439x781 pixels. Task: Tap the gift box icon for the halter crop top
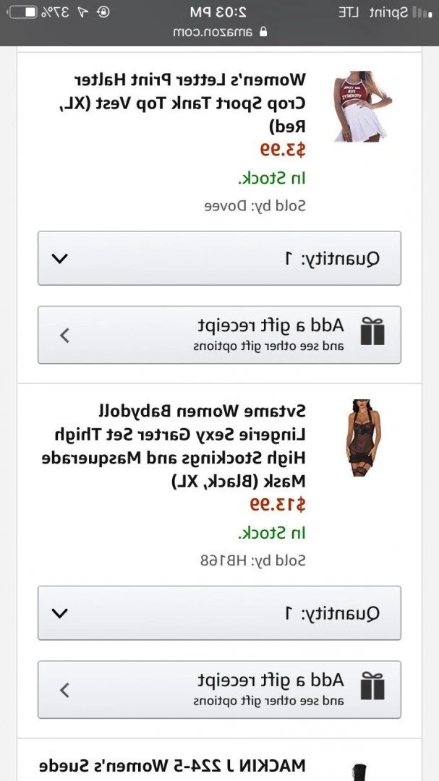tap(372, 331)
